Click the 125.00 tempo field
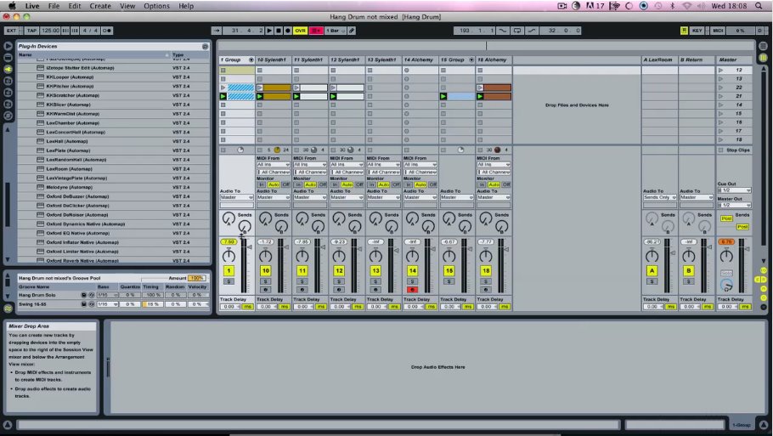Viewport: 773px width, 436px height. click(50, 31)
